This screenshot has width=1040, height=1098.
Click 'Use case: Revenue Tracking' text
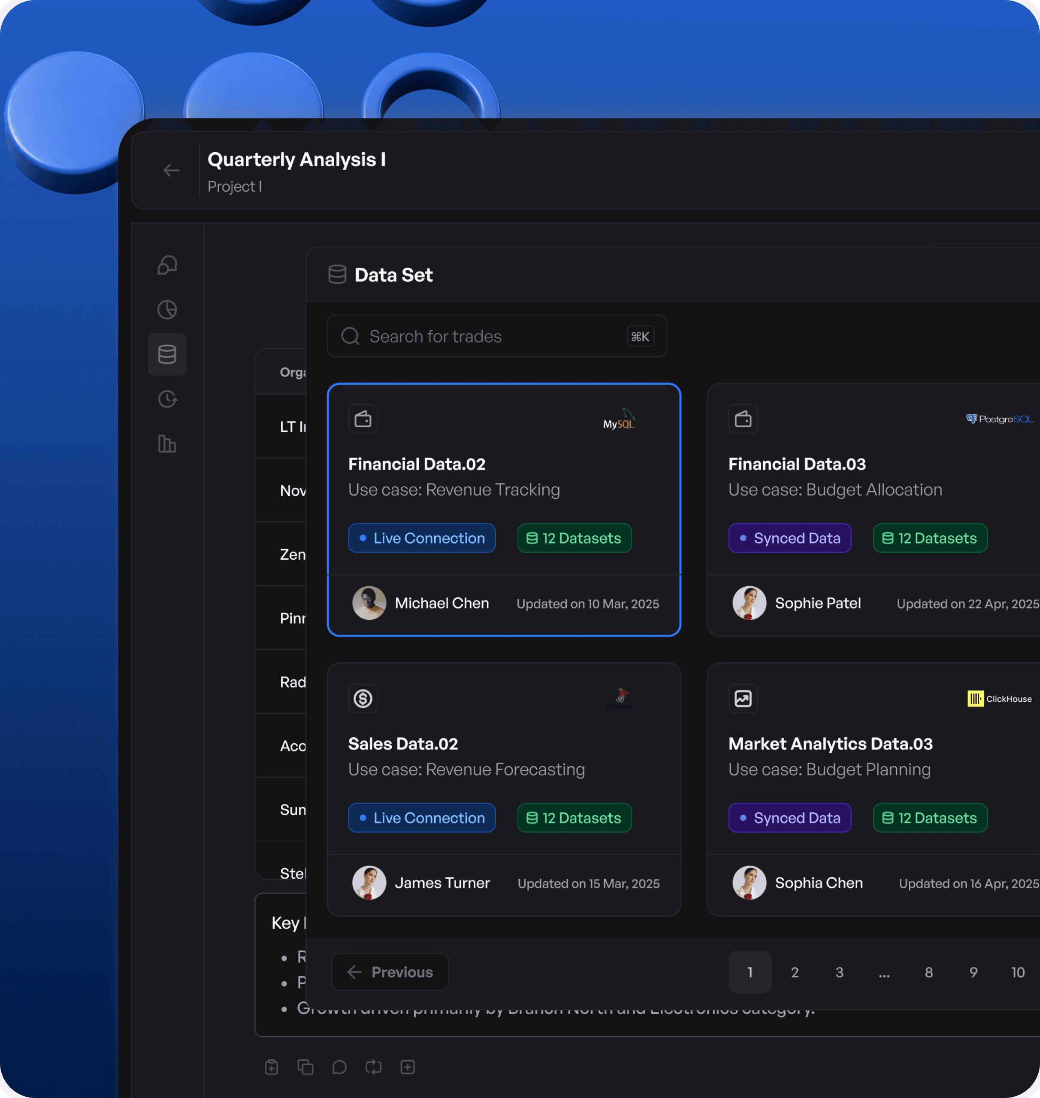pos(454,490)
